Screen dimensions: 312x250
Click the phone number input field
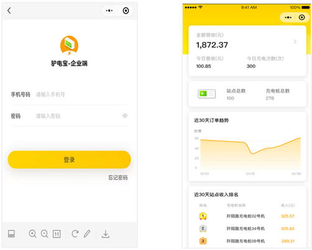pyautogui.click(x=81, y=95)
